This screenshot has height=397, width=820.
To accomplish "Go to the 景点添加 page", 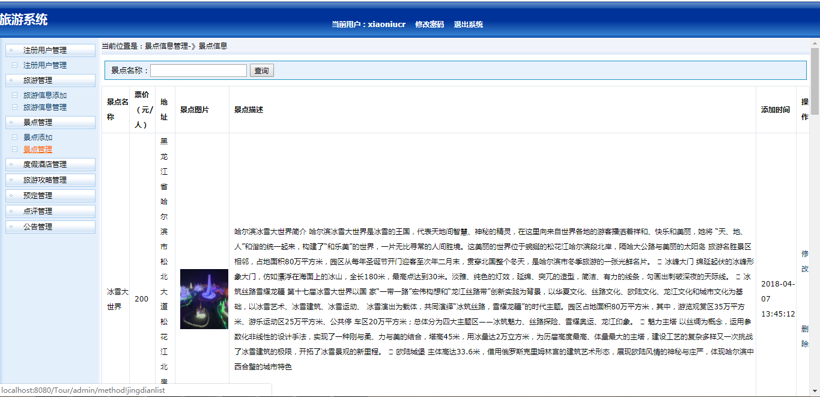I will tap(38, 137).
